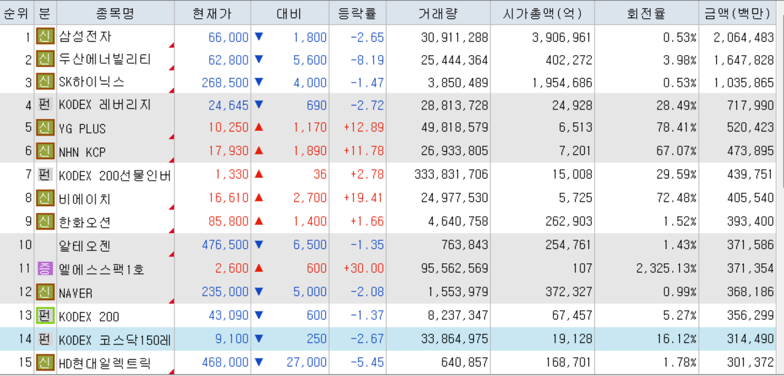Click the 476,500 price of 알테오젠
Viewport: 784px width, 376px height.
225,244
